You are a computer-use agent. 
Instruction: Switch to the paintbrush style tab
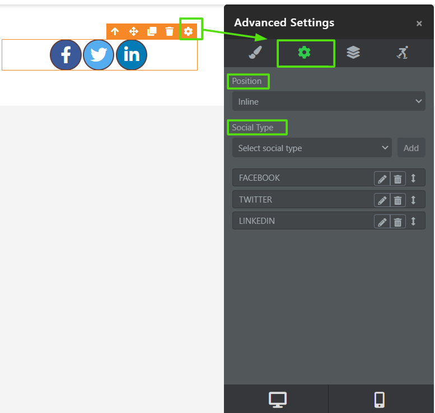click(255, 53)
